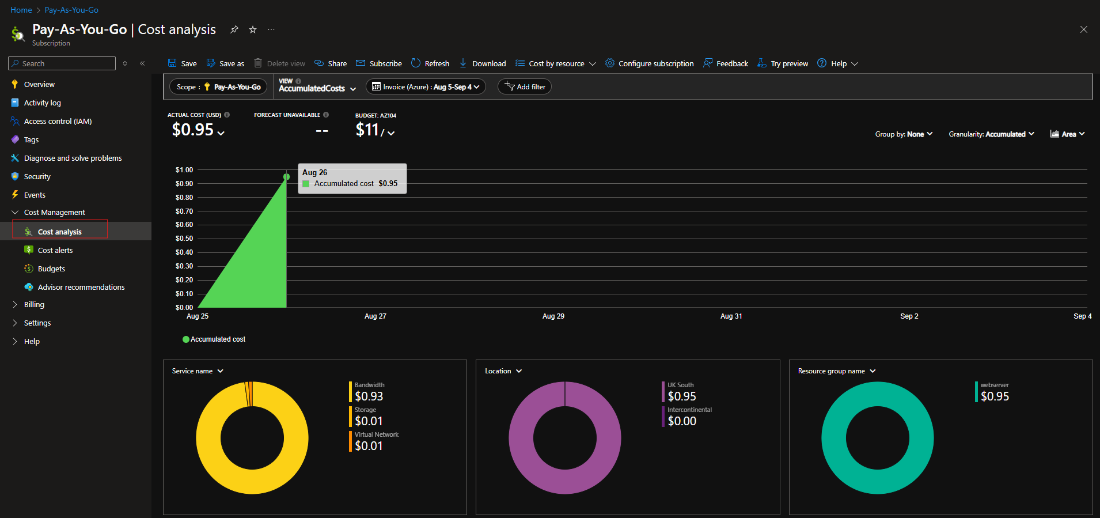Open the Location pivot dropdown
This screenshot has height=518, width=1100.
point(503,371)
